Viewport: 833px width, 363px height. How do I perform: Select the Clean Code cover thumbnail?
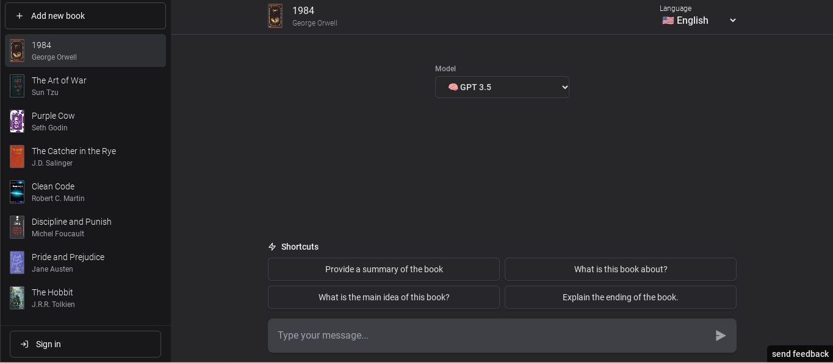click(x=17, y=192)
